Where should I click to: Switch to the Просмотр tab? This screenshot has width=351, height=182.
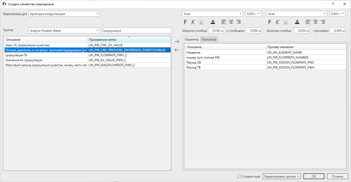[209, 39]
